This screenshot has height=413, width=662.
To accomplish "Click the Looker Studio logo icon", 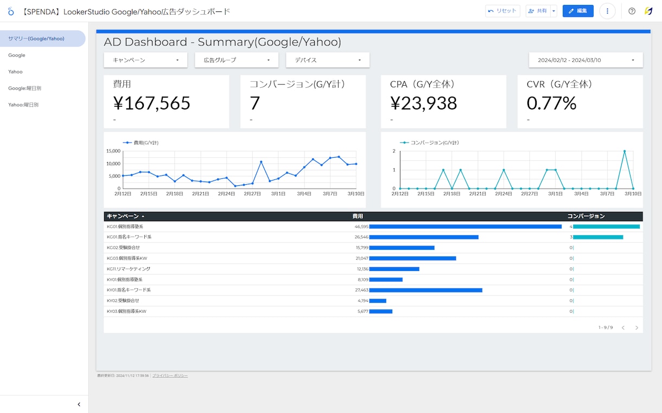I will click(11, 11).
